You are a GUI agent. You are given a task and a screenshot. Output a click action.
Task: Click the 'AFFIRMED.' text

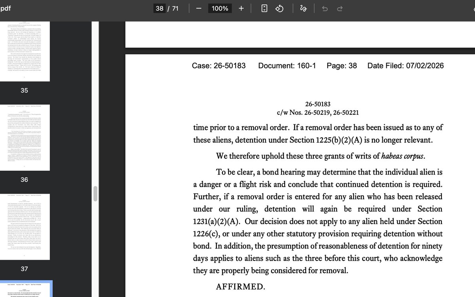click(x=240, y=287)
